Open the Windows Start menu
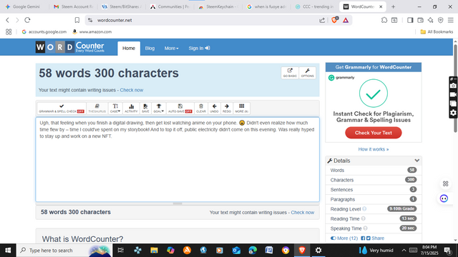The image size is (458, 257). coord(8,251)
